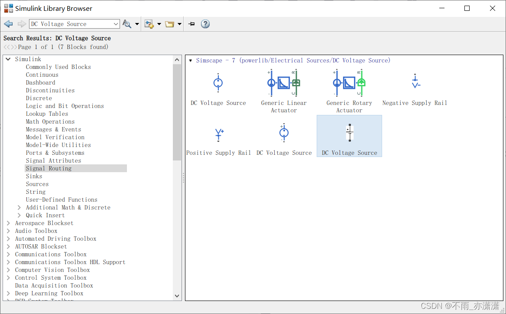Open the search term combo box dropdown
Viewport: 506px width, 314px height.
pos(116,24)
